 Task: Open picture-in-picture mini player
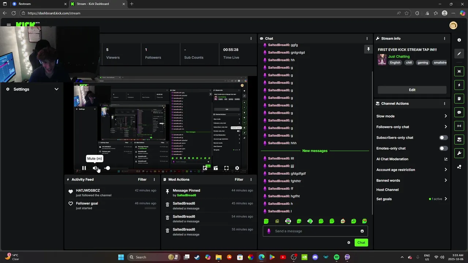[x=205, y=168]
